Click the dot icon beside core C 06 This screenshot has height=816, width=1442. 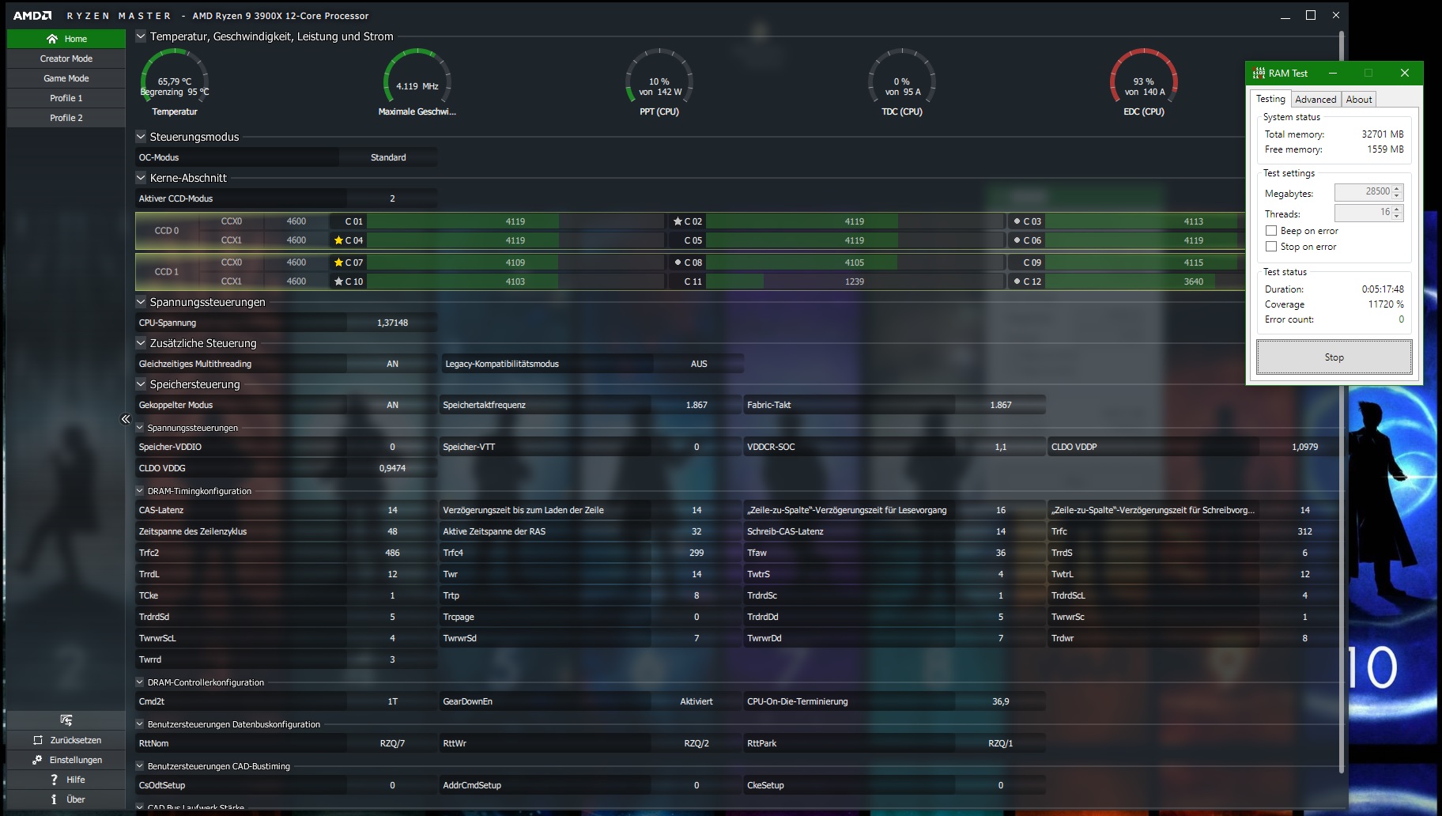[1017, 240]
